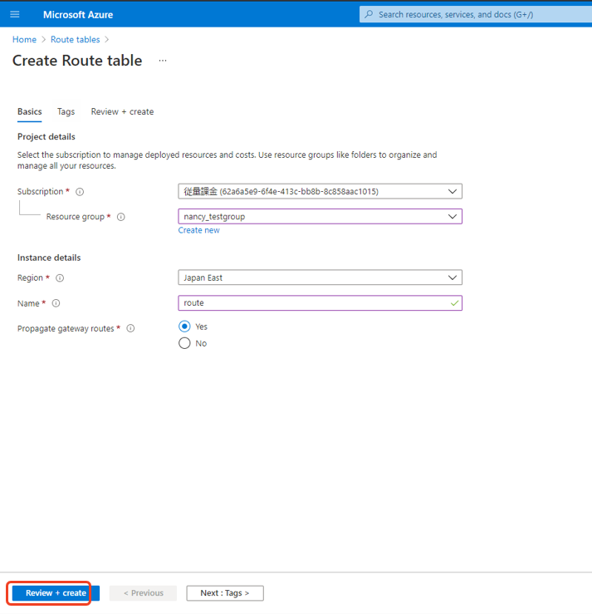Switch to the Review + create tab
This screenshot has height=614, width=592.
[122, 111]
